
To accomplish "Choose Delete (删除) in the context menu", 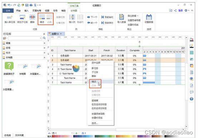I will click(x=100, y=76).
